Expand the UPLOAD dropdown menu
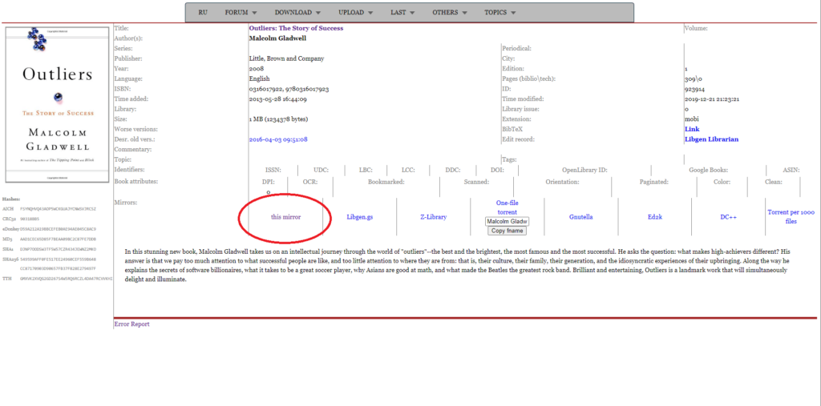The height and width of the screenshot is (406, 821). (x=355, y=13)
